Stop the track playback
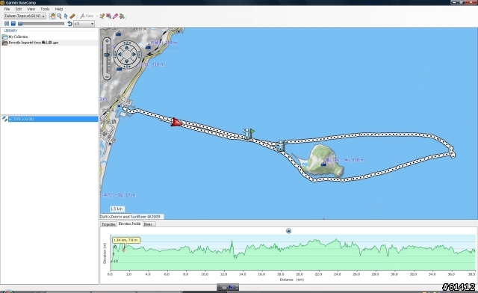This screenshot has width=478, height=293. (x=13, y=23)
